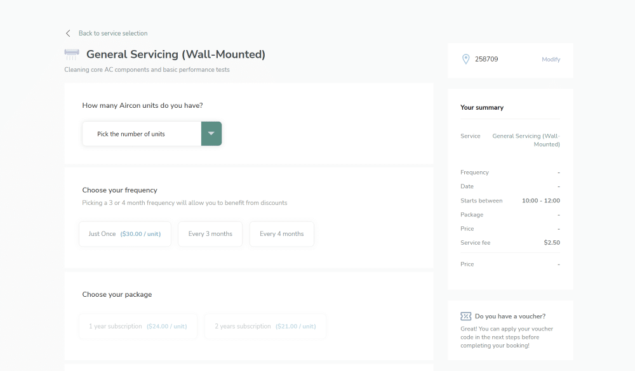Select the 1 year subscription package

pos(138,326)
